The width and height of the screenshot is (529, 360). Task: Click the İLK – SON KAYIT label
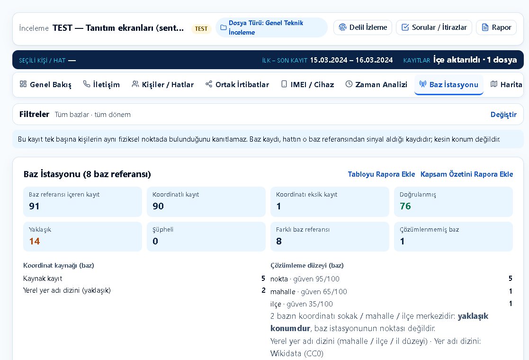click(285, 60)
